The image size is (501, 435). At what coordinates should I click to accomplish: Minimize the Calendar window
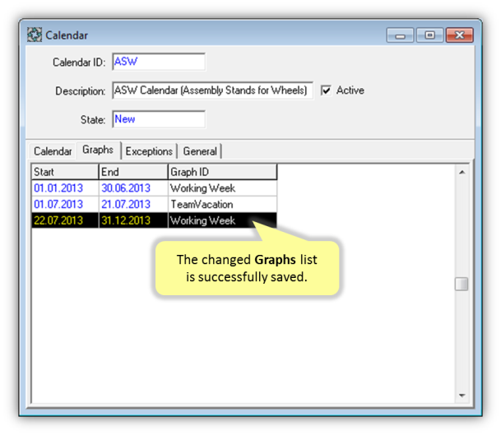coord(400,35)
